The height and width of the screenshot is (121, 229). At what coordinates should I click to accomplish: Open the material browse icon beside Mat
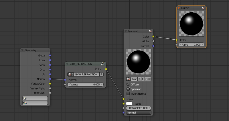129,79
